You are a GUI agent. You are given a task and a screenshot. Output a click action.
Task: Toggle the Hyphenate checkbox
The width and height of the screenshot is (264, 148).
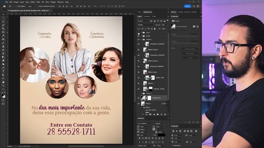[172, 146]
